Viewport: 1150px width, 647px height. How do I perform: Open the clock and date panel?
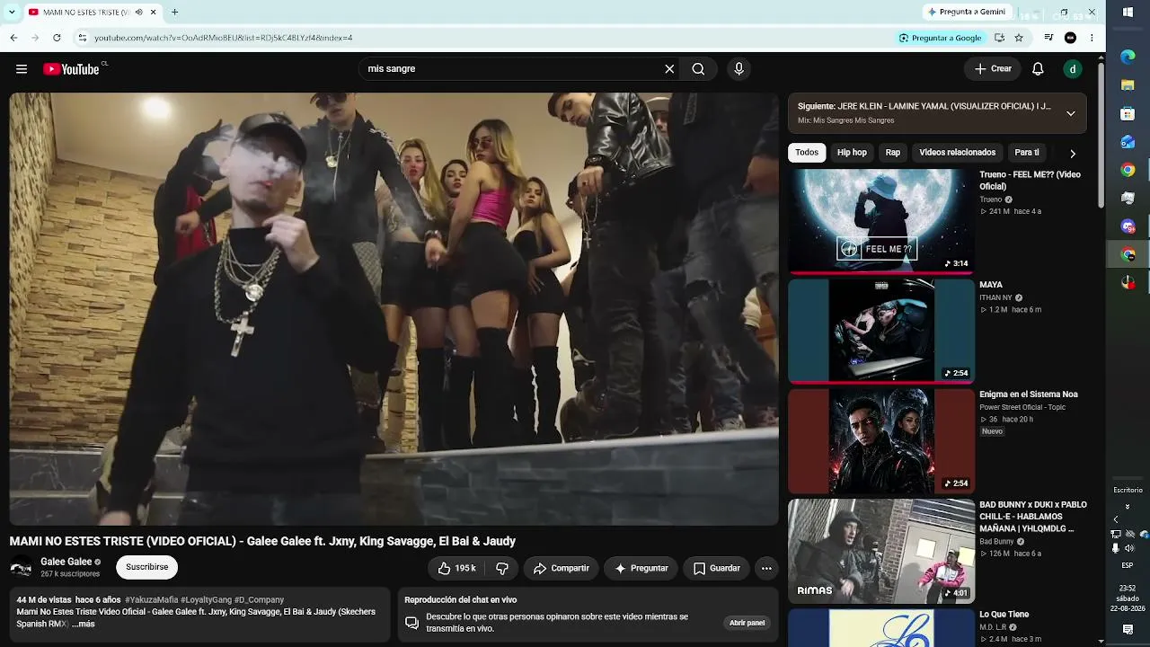pyautogui.click(x=1128, y=598)
